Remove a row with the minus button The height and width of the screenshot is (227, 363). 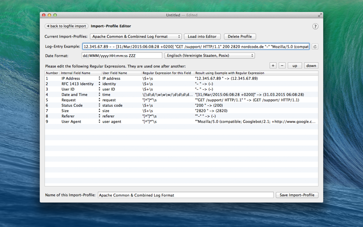[x=282, y=65]
